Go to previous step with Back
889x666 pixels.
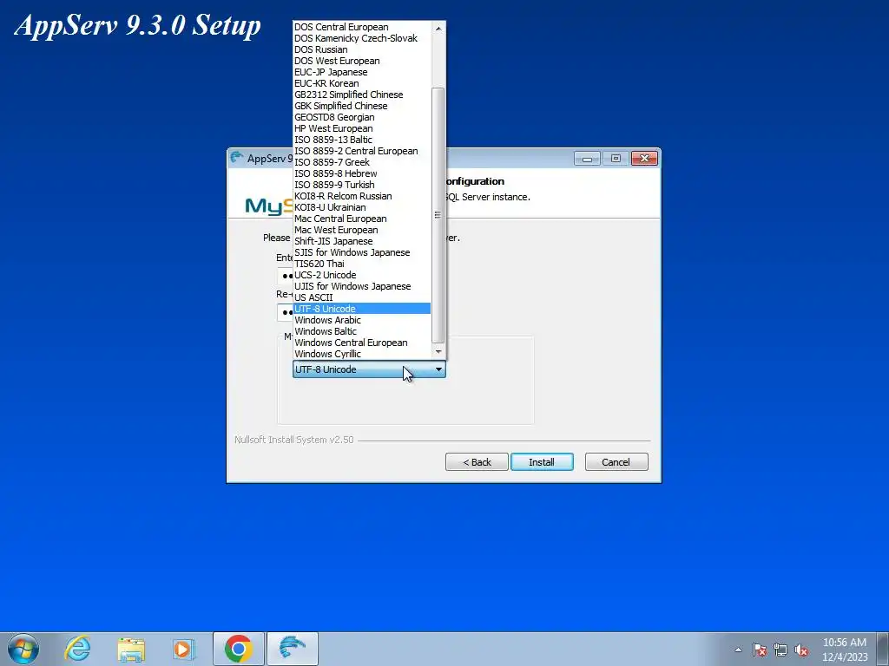point(477,462)
